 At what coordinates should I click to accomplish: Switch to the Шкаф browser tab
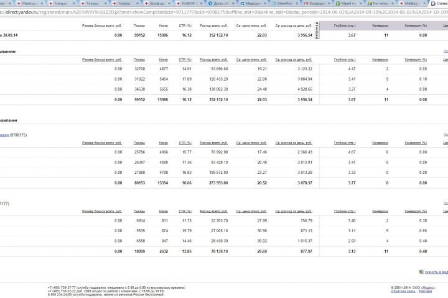pos(157,4)
